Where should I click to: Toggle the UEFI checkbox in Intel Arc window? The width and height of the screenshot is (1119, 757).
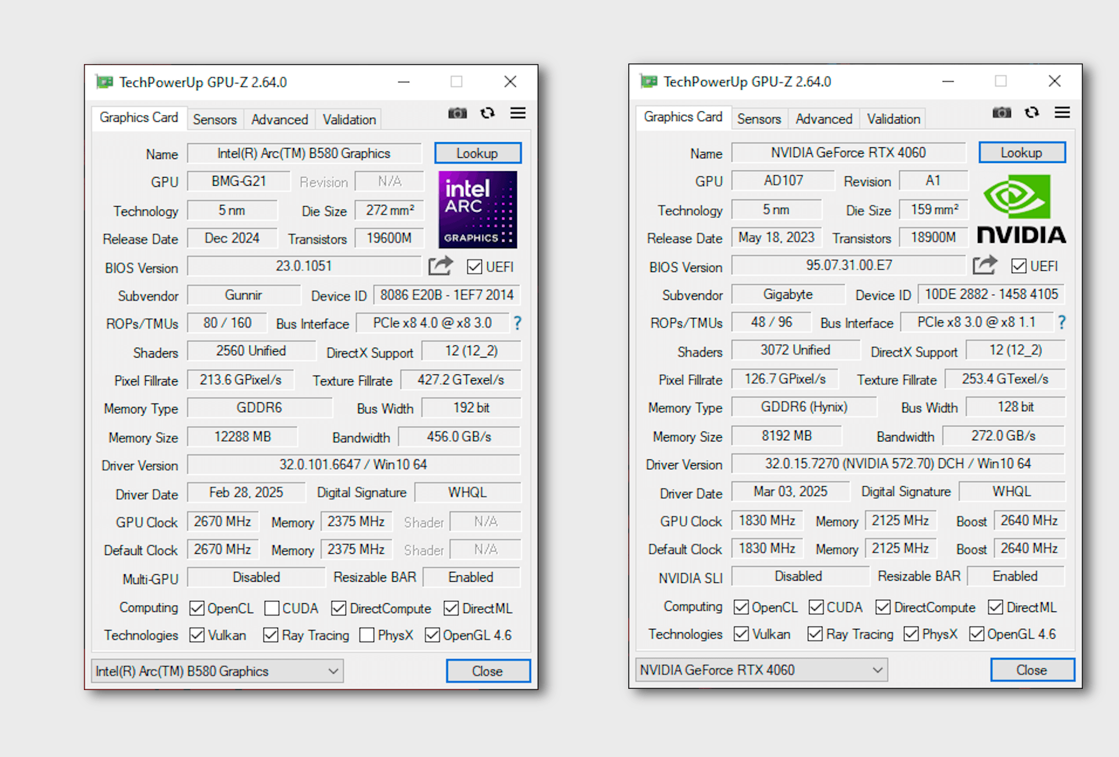[x=474, y=267]
